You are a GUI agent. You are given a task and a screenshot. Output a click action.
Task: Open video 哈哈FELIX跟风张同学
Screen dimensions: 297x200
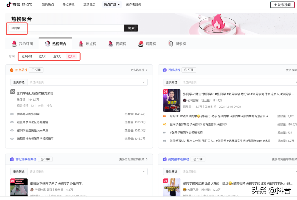220,116
